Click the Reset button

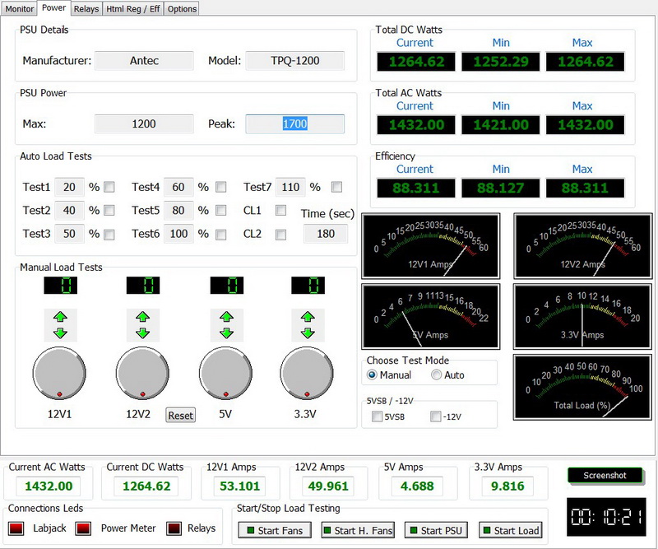[180, 415]
